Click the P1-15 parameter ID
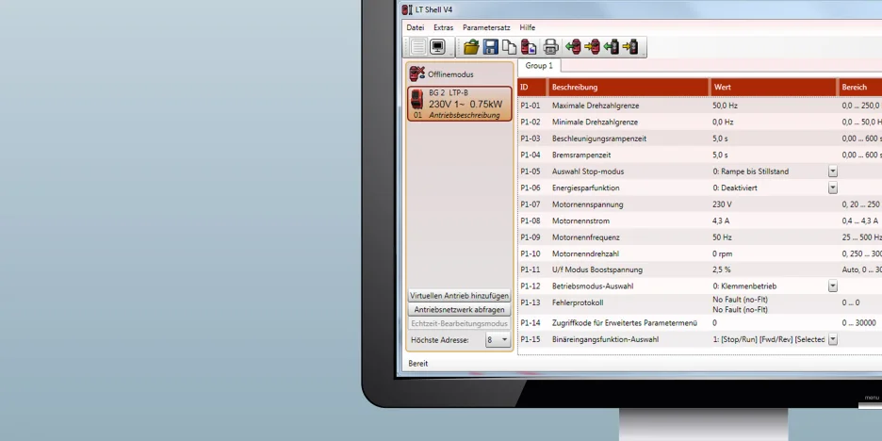Image resolution: width=882 pixels, height=441 pixels. tap(530, 339)
